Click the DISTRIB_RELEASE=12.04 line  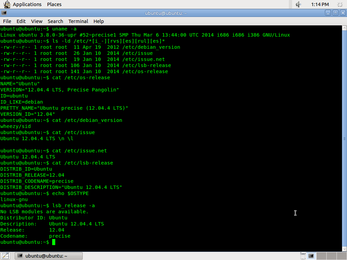pyautogui.click(x=32, y=175)
